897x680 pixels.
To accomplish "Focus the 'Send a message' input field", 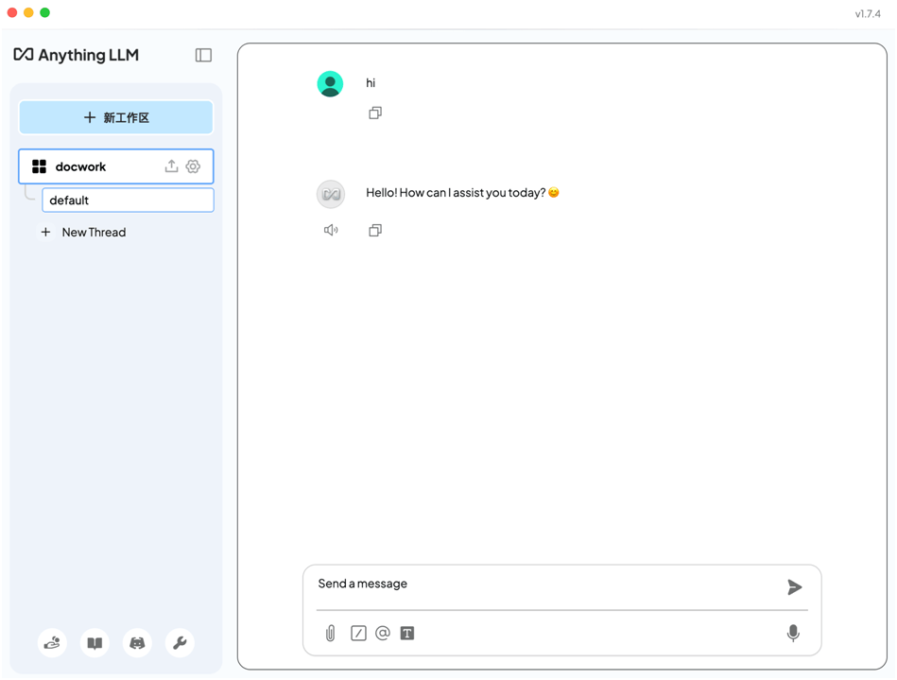I will click(546, 584).
